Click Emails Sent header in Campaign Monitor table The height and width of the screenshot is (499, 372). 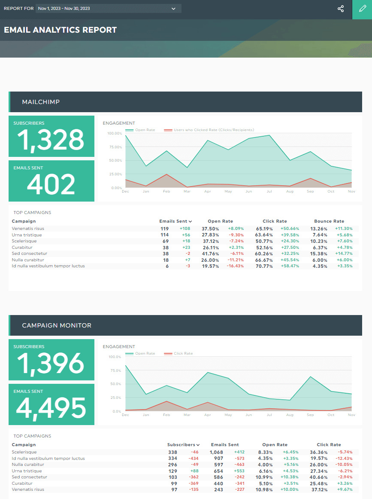[225, 444]
